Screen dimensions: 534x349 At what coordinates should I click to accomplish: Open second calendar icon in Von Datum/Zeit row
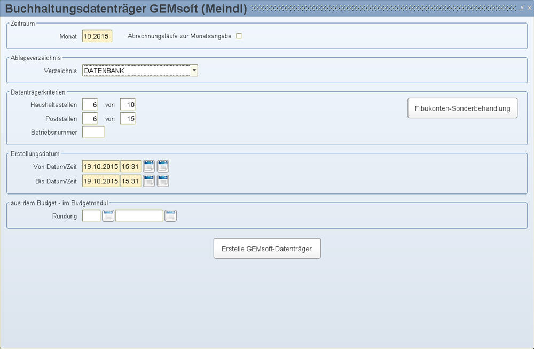pos(163,166)
